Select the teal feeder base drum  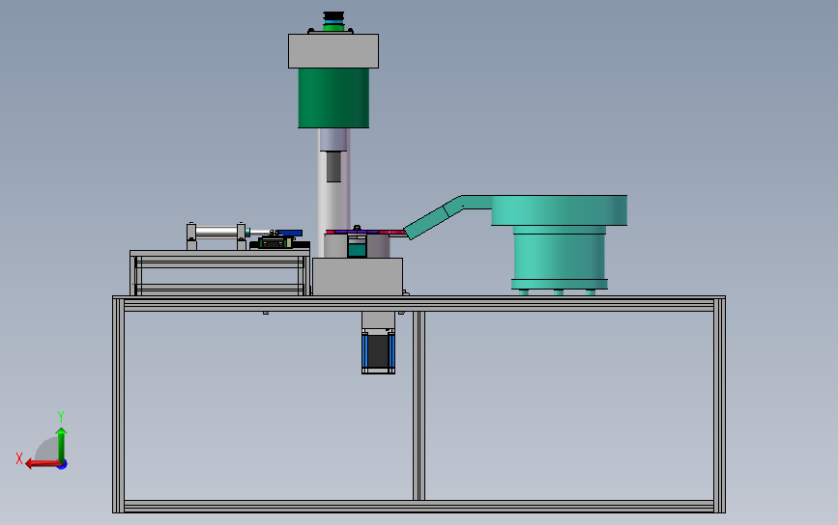[560, 257]
